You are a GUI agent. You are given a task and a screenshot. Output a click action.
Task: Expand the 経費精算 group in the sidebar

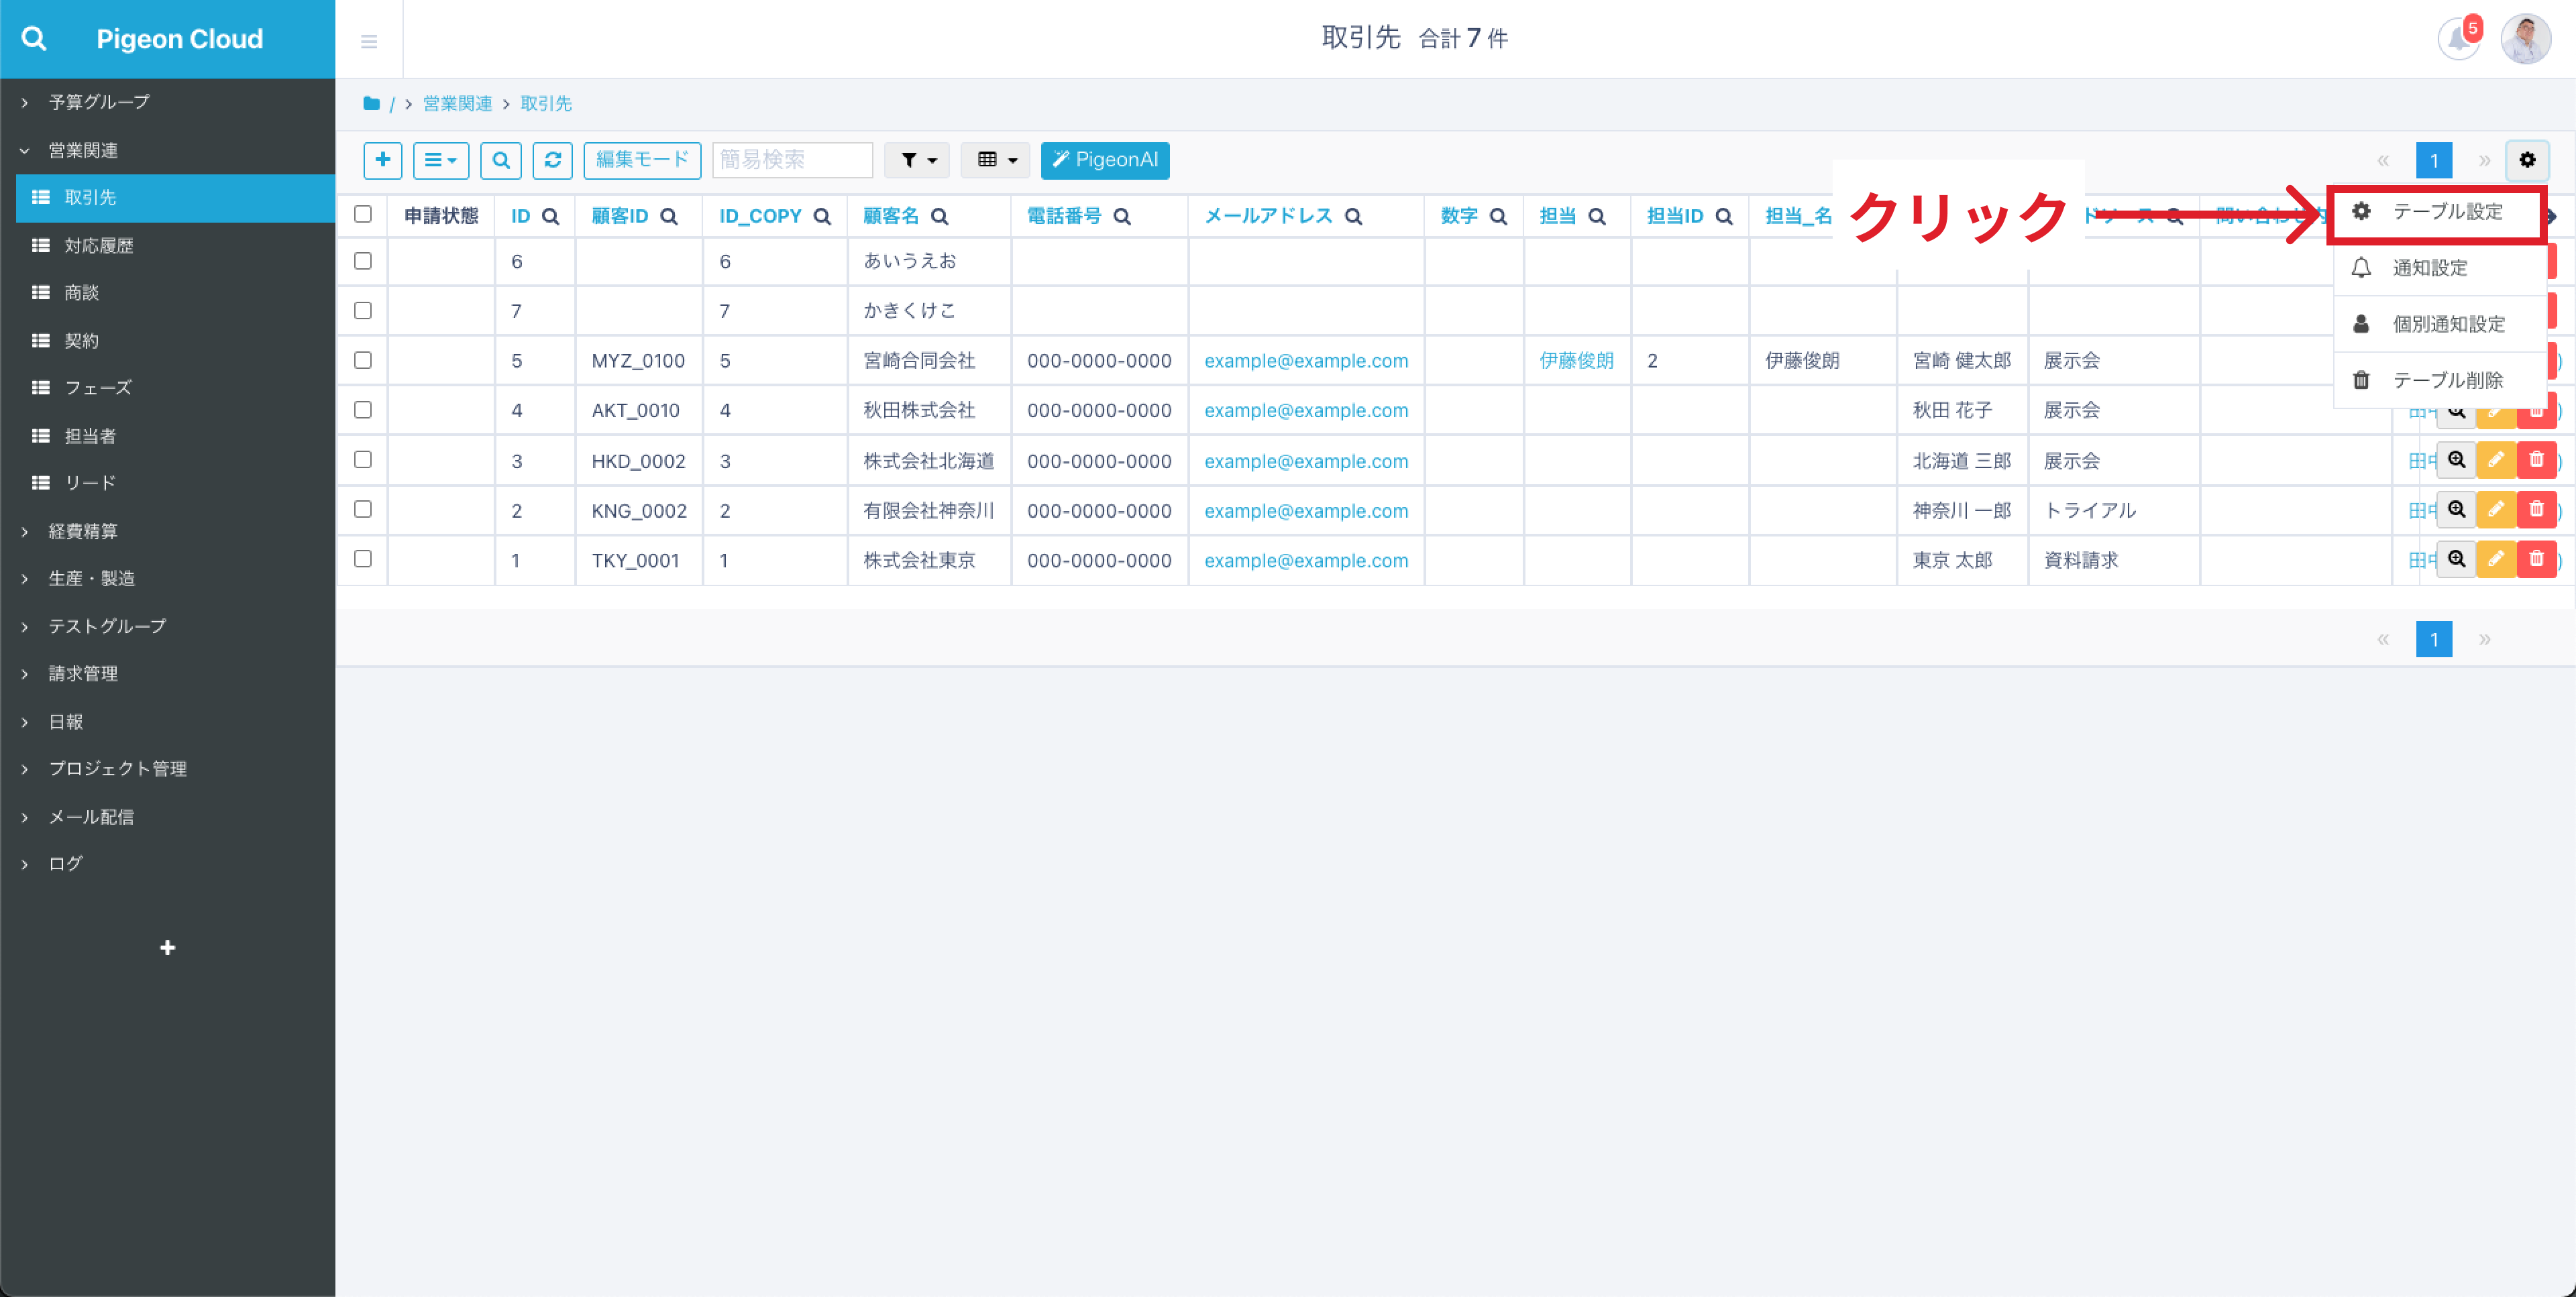coord(83,531)
